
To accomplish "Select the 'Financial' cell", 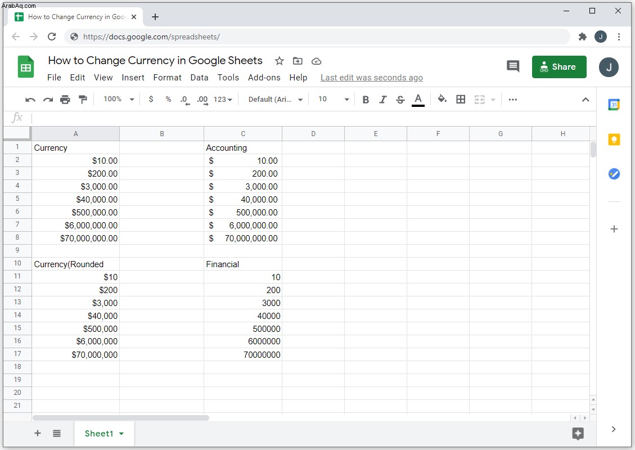I will pyautogui.click(x=243, y=264).
